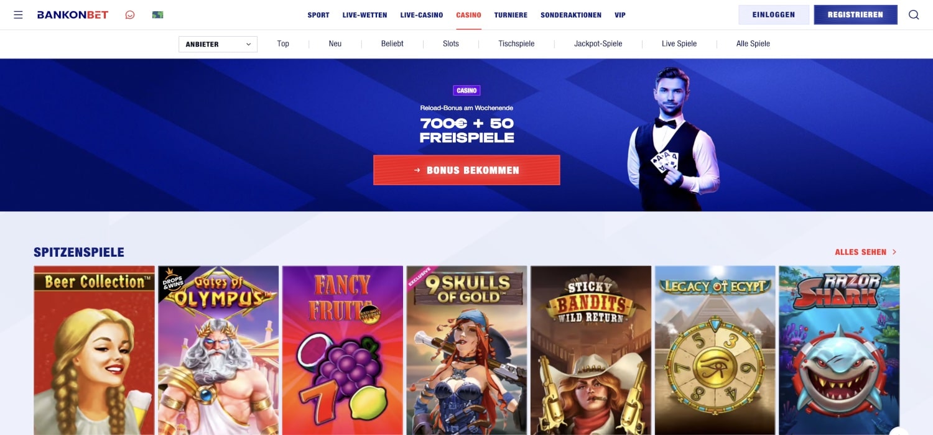The image size is (933, 435).
Task: Open the Sticky Bandits Wild Return game
Action: tap(591, 350)
